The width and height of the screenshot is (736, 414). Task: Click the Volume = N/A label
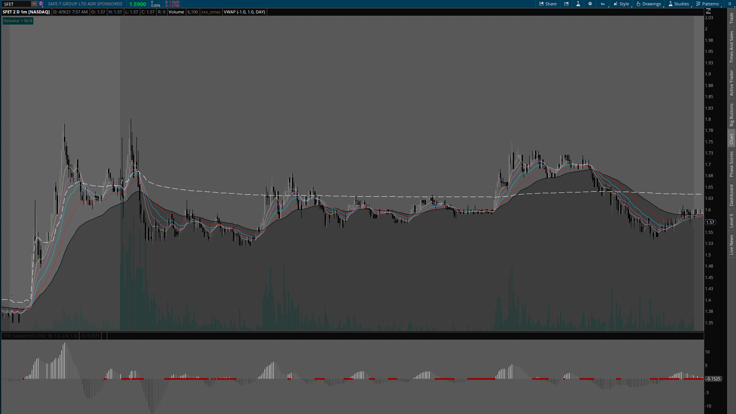(x=18, y=21)
